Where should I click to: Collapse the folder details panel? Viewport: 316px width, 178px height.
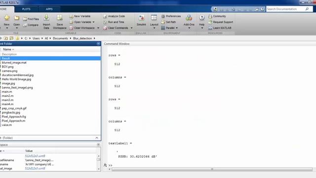pos(97,138)
